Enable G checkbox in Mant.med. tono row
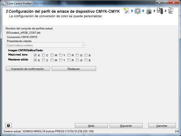This screenshot has width=181, height=136. 77,55
